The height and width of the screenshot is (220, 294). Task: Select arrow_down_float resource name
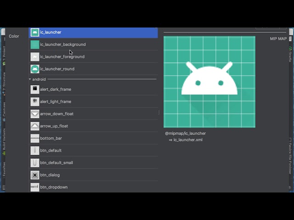click(x=57, y=114)
